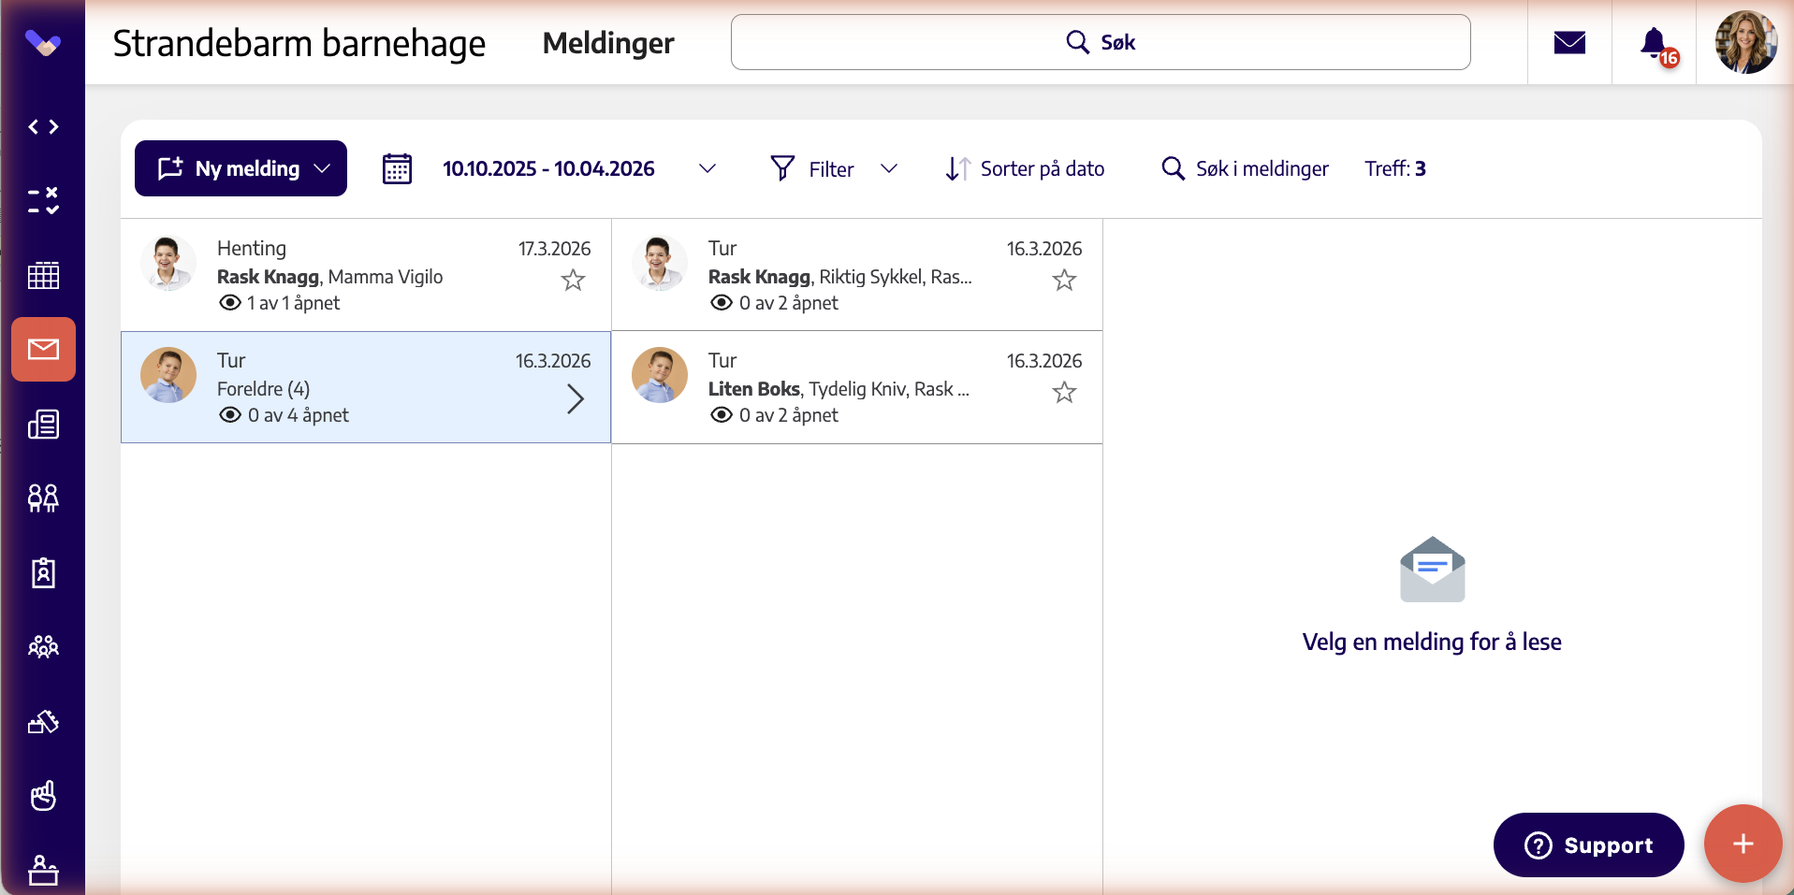The height and width of the screenshot is (895, 1794).
Task: Star the Henting message from 17.3.2026
Action: 573,280
